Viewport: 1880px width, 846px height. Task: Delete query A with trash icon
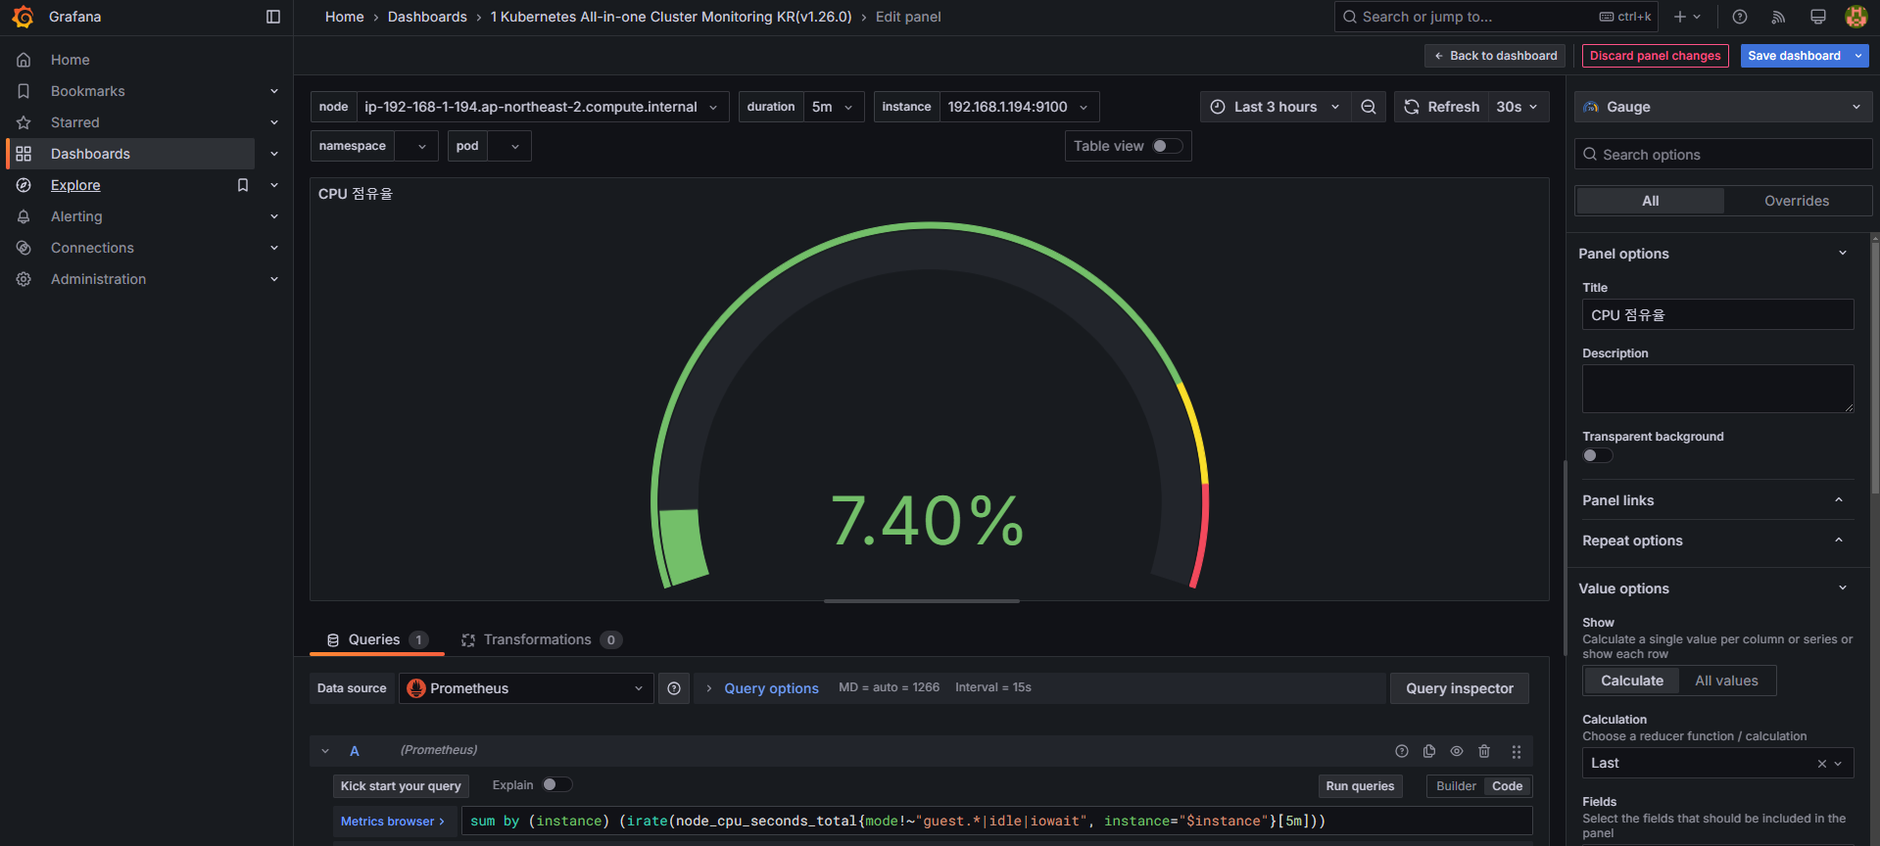(x=1484, y=751)
